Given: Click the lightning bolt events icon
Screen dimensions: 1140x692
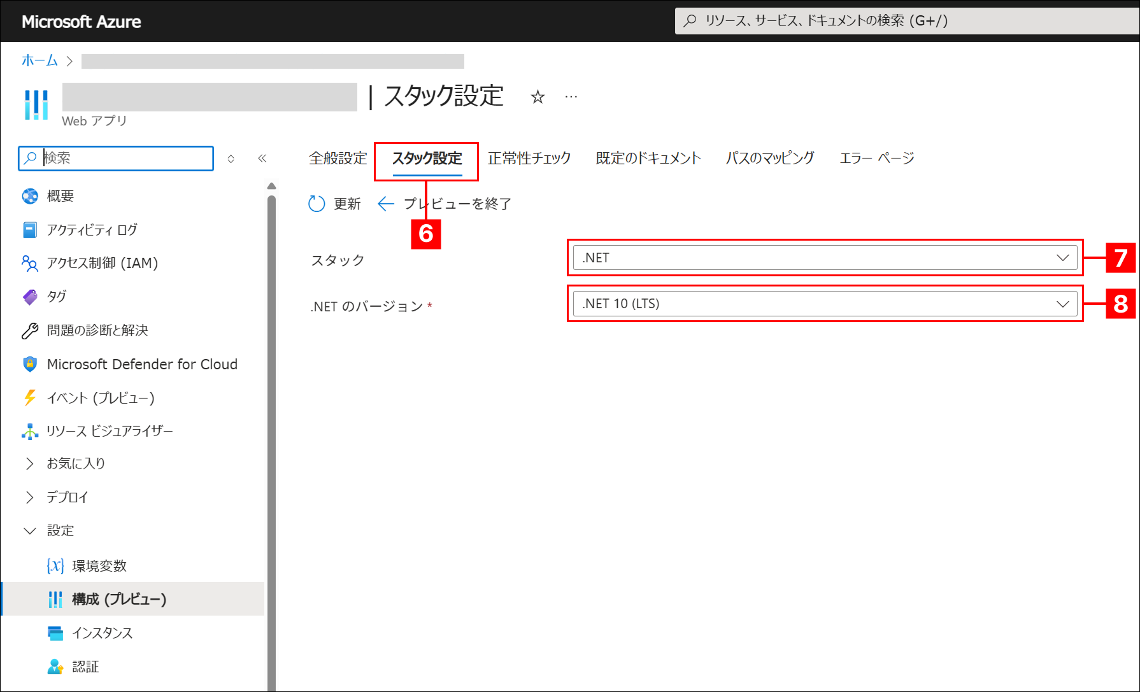Looking at the screenshot, I should (x=30, y=398).
